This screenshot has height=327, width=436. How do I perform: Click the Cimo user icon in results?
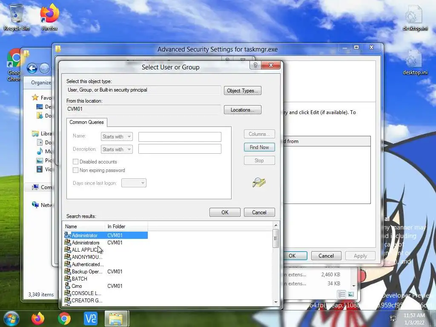point(68,286)
